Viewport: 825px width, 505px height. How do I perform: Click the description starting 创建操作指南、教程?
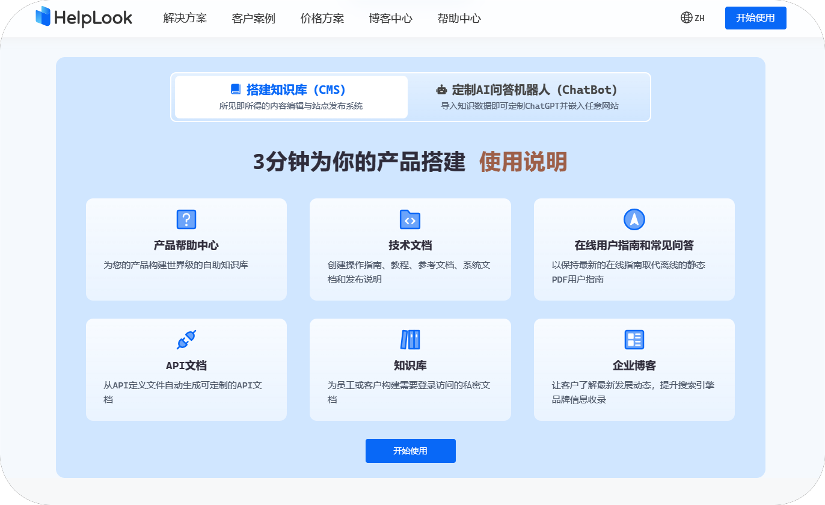pos(410,272)
